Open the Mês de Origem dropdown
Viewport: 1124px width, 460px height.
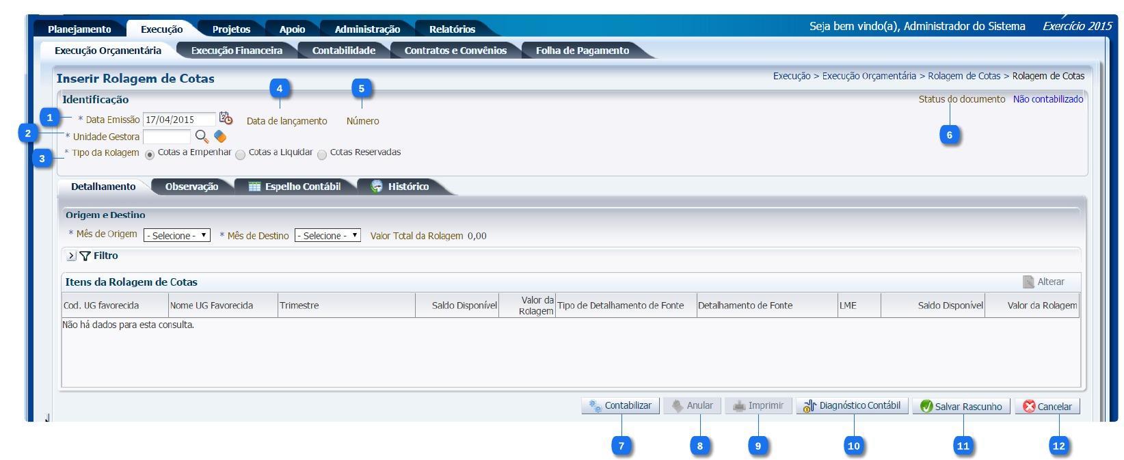pyautogui.click(x=176, y=236)
